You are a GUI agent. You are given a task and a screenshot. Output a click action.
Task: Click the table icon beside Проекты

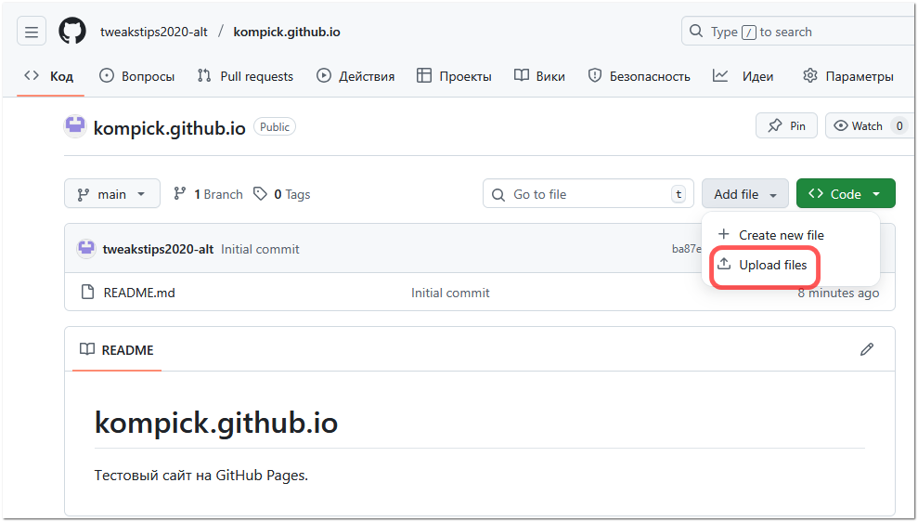(x=424, y=75)
